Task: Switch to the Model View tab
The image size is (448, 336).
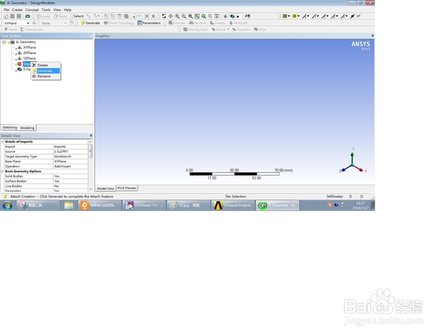Action: click(105, 188)
